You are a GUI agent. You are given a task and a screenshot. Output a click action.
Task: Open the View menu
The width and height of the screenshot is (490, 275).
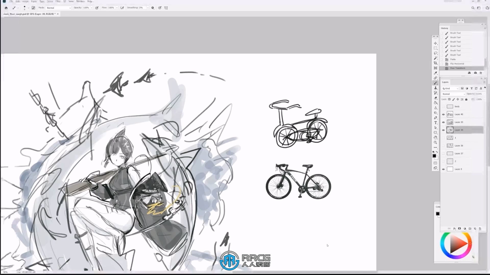point(71,1)
